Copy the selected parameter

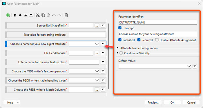43,15
